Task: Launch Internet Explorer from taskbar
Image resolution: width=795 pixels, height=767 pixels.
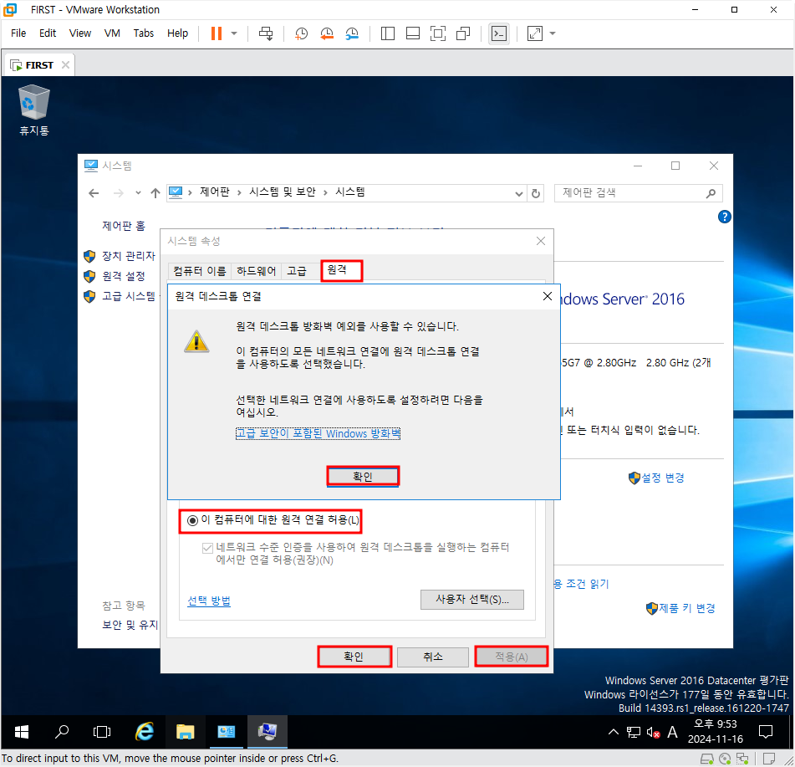Action: pos(144,732)
